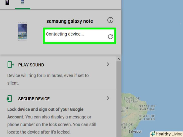
Task: Click the PLAY SOUND label
Action: coord(31,65)
